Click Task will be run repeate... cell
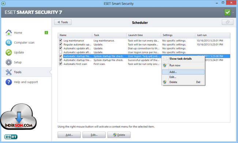The height and width of the screenshot is (143, 238). click(143, 45)
